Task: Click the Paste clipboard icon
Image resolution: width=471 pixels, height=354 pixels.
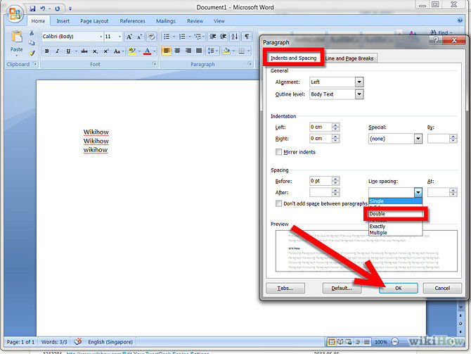Action: click(16, 41)
